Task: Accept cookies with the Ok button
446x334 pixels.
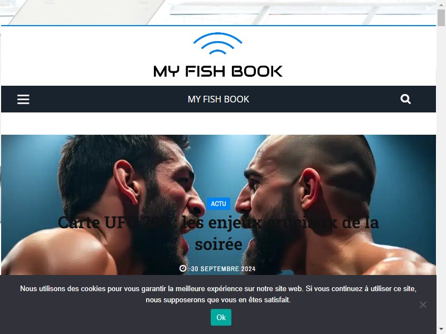Action: coord(221,317)
